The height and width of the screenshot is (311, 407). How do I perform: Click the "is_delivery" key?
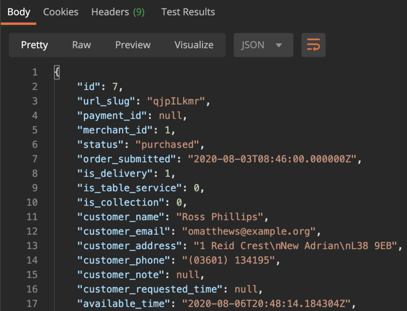115,173
